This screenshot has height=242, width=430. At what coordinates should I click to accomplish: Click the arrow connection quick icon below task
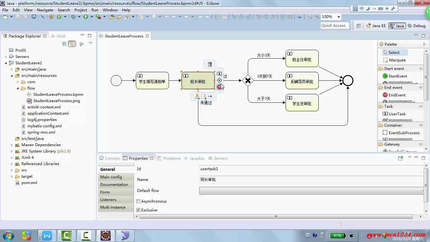tap(210, 96)
